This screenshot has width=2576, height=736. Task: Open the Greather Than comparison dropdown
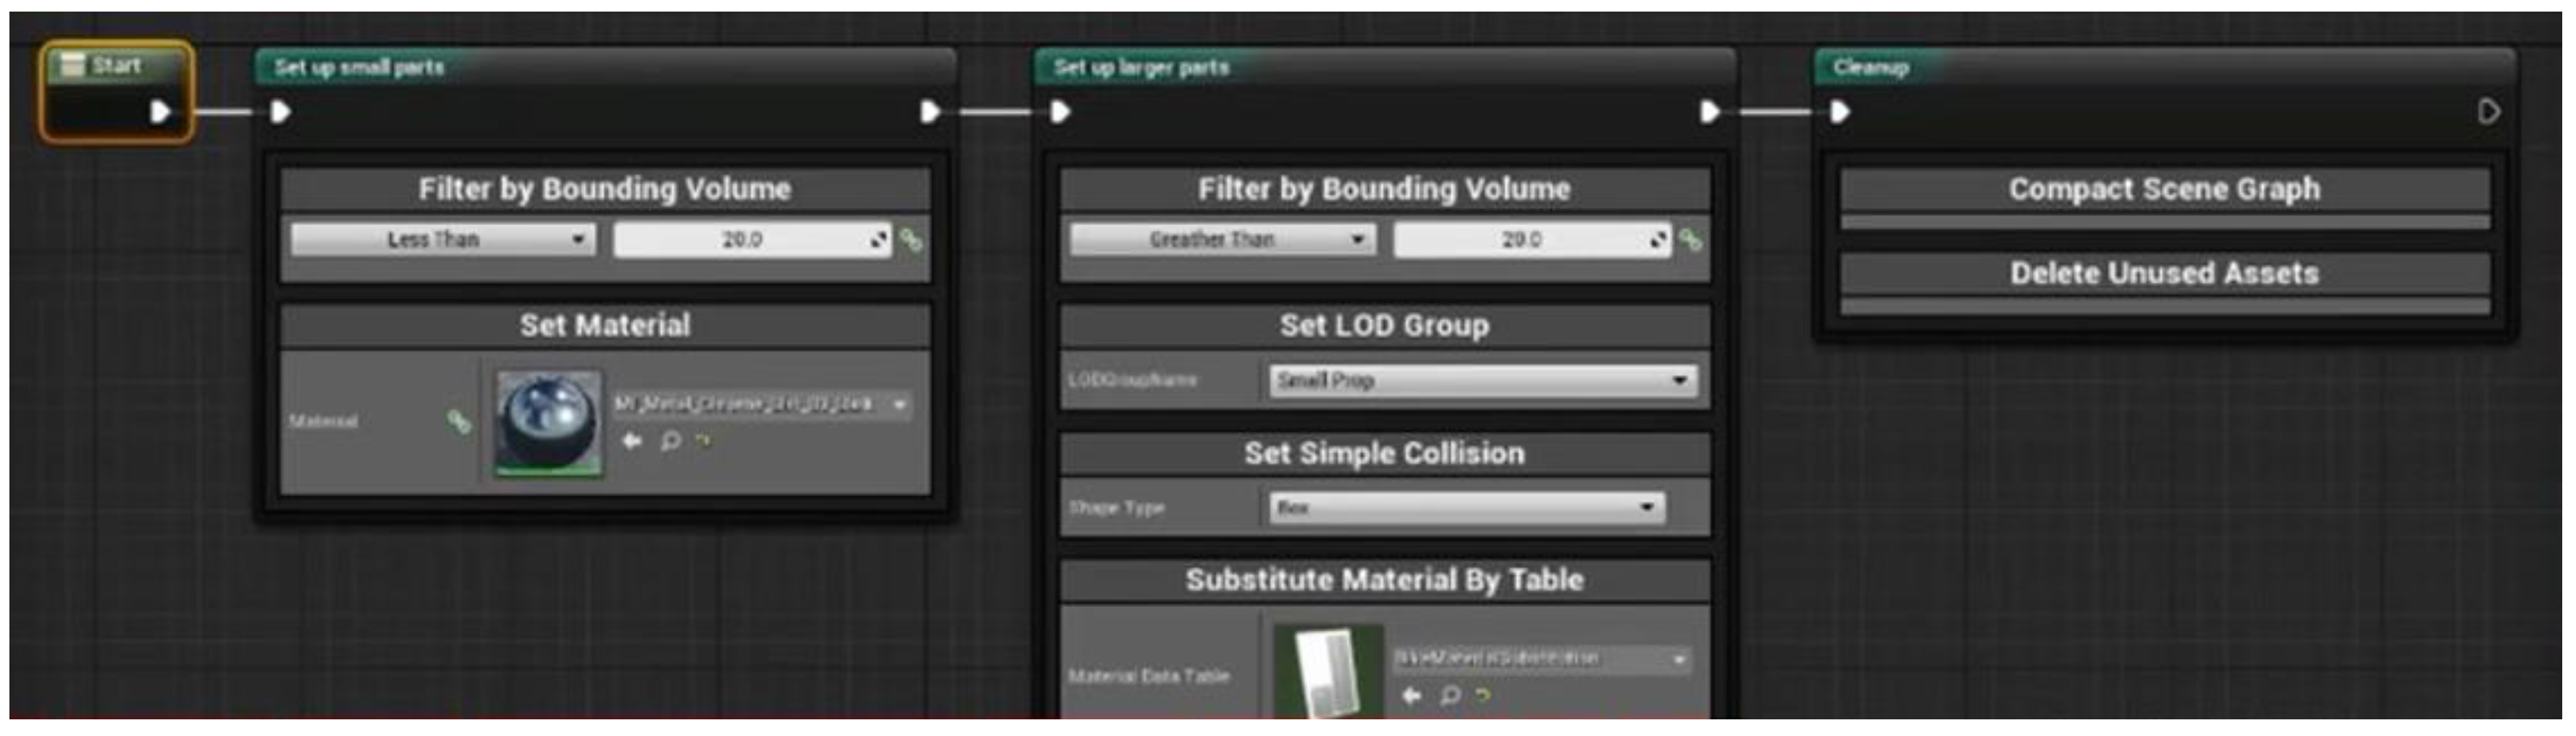tap(1222, 240)
